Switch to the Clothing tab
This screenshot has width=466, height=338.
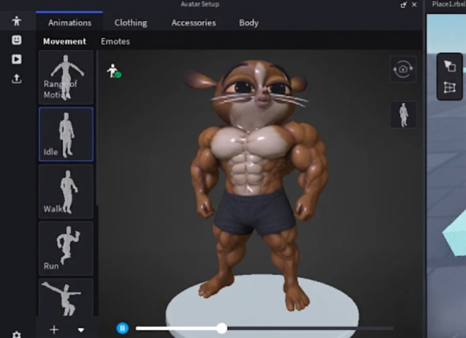131,23
